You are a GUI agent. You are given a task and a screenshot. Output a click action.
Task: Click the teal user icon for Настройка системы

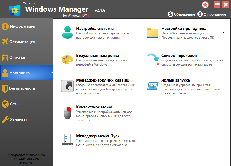[x=67, y=32]
